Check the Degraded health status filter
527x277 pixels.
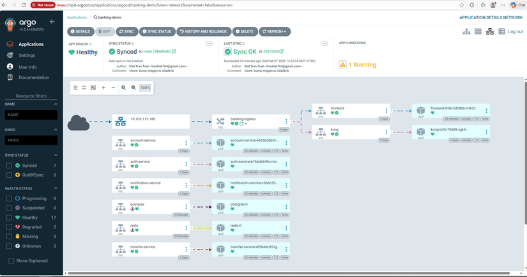pos(9,227)
